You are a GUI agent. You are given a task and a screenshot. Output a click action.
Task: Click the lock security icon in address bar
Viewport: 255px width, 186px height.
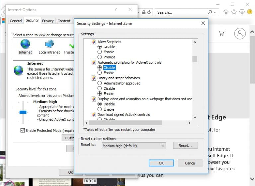[x=144, y=12]
